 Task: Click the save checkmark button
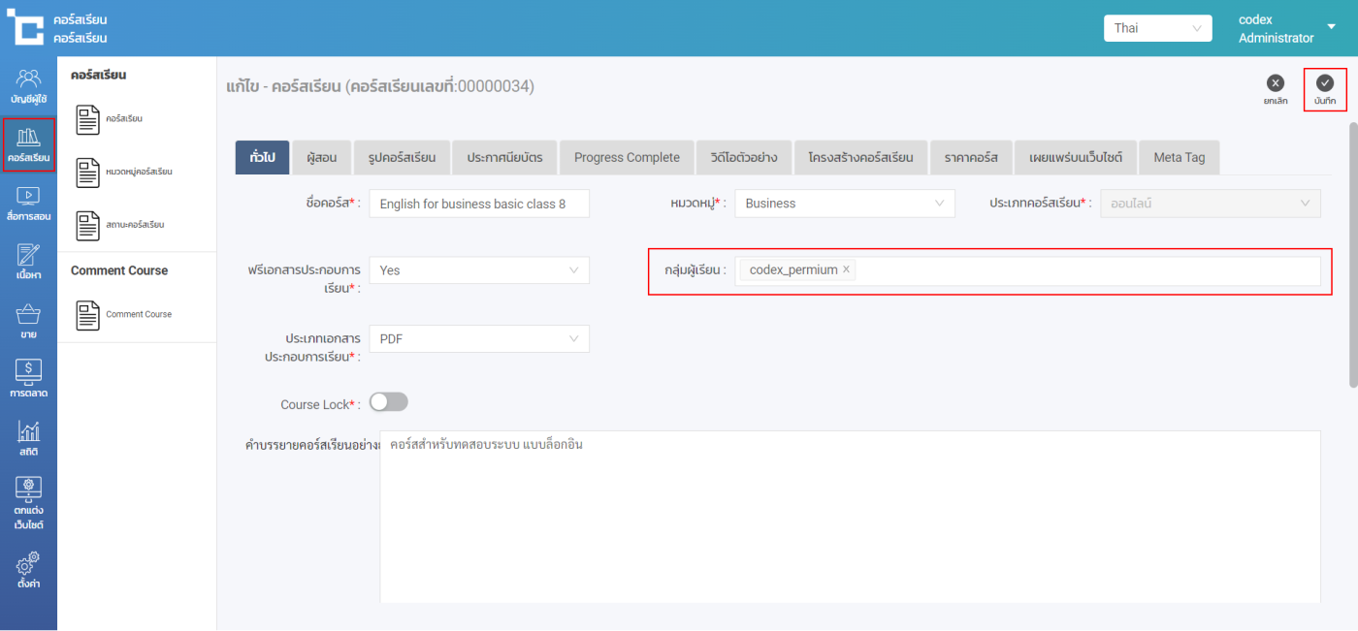[x=1324, y=84]
